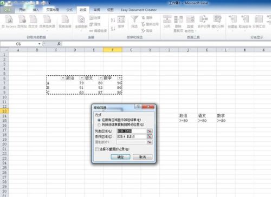Open the File (文件) tab
Image resolution: width=271 pixels, height=197 pixels.
pos(7,10)
